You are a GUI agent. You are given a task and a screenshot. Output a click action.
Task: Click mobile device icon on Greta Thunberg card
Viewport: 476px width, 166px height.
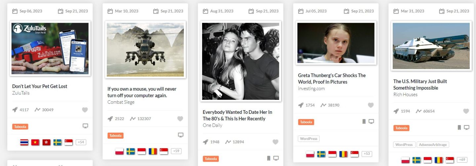tap(364, 121)
